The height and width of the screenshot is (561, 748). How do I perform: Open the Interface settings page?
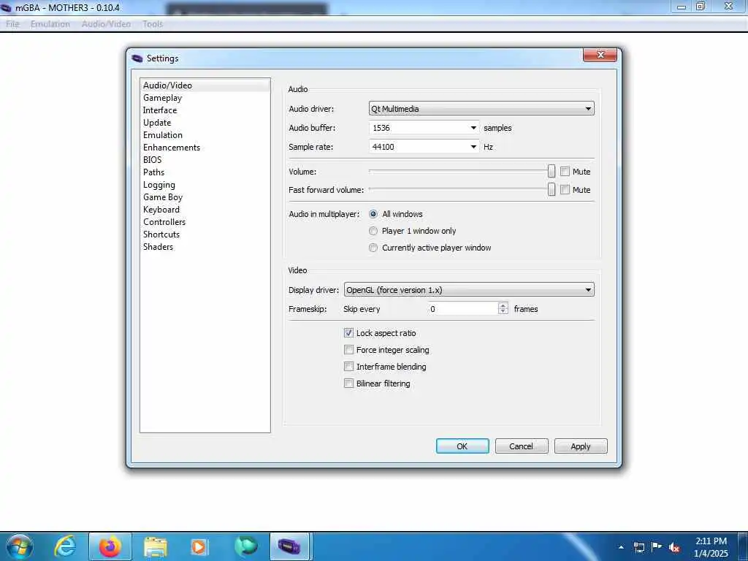205,110
